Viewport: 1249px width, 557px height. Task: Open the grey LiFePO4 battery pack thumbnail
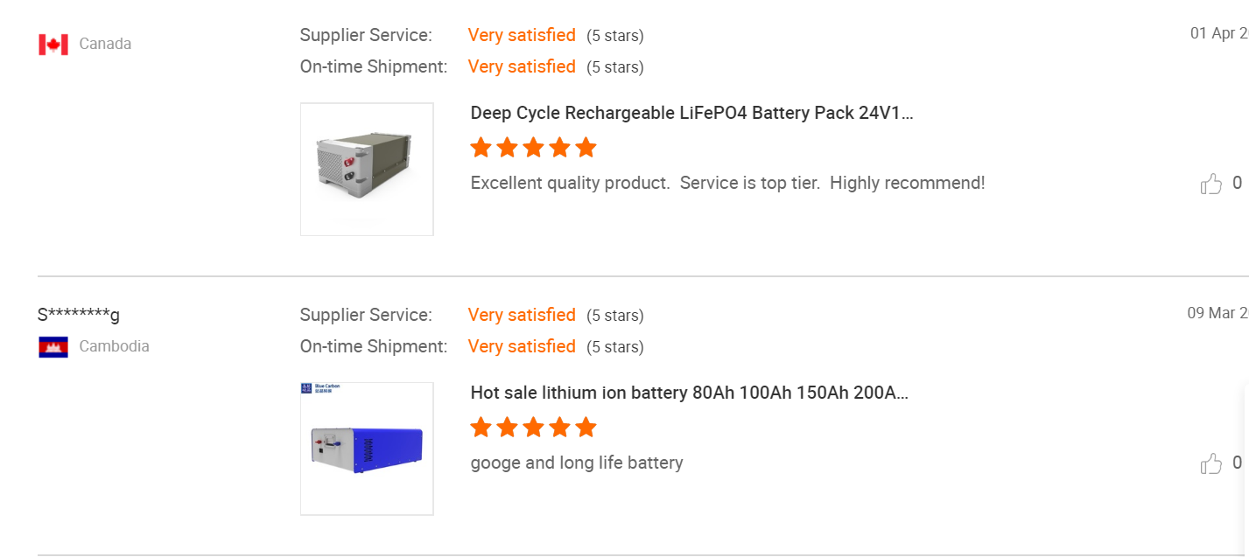[367, 169]
